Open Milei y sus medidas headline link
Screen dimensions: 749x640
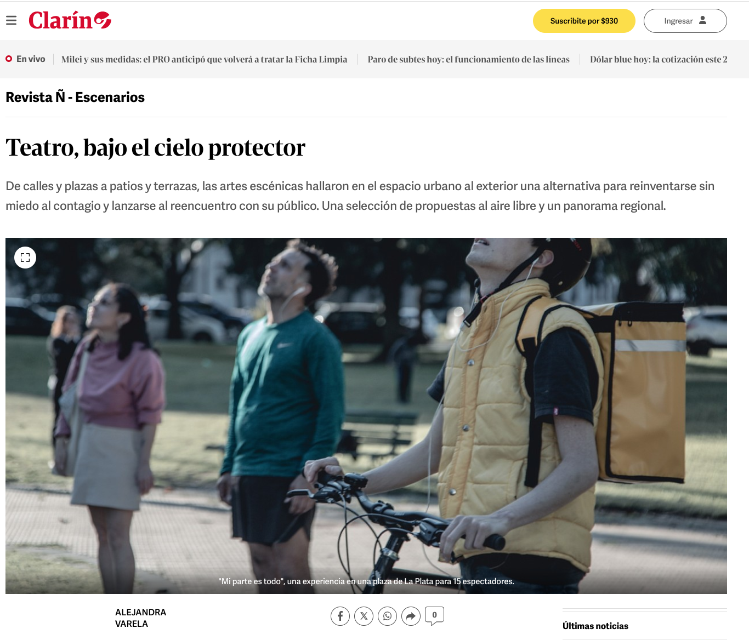(204, 59)
